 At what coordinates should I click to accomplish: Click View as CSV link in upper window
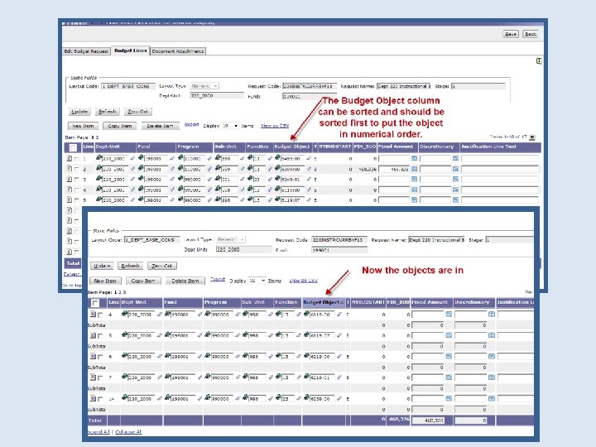[275, 126]
